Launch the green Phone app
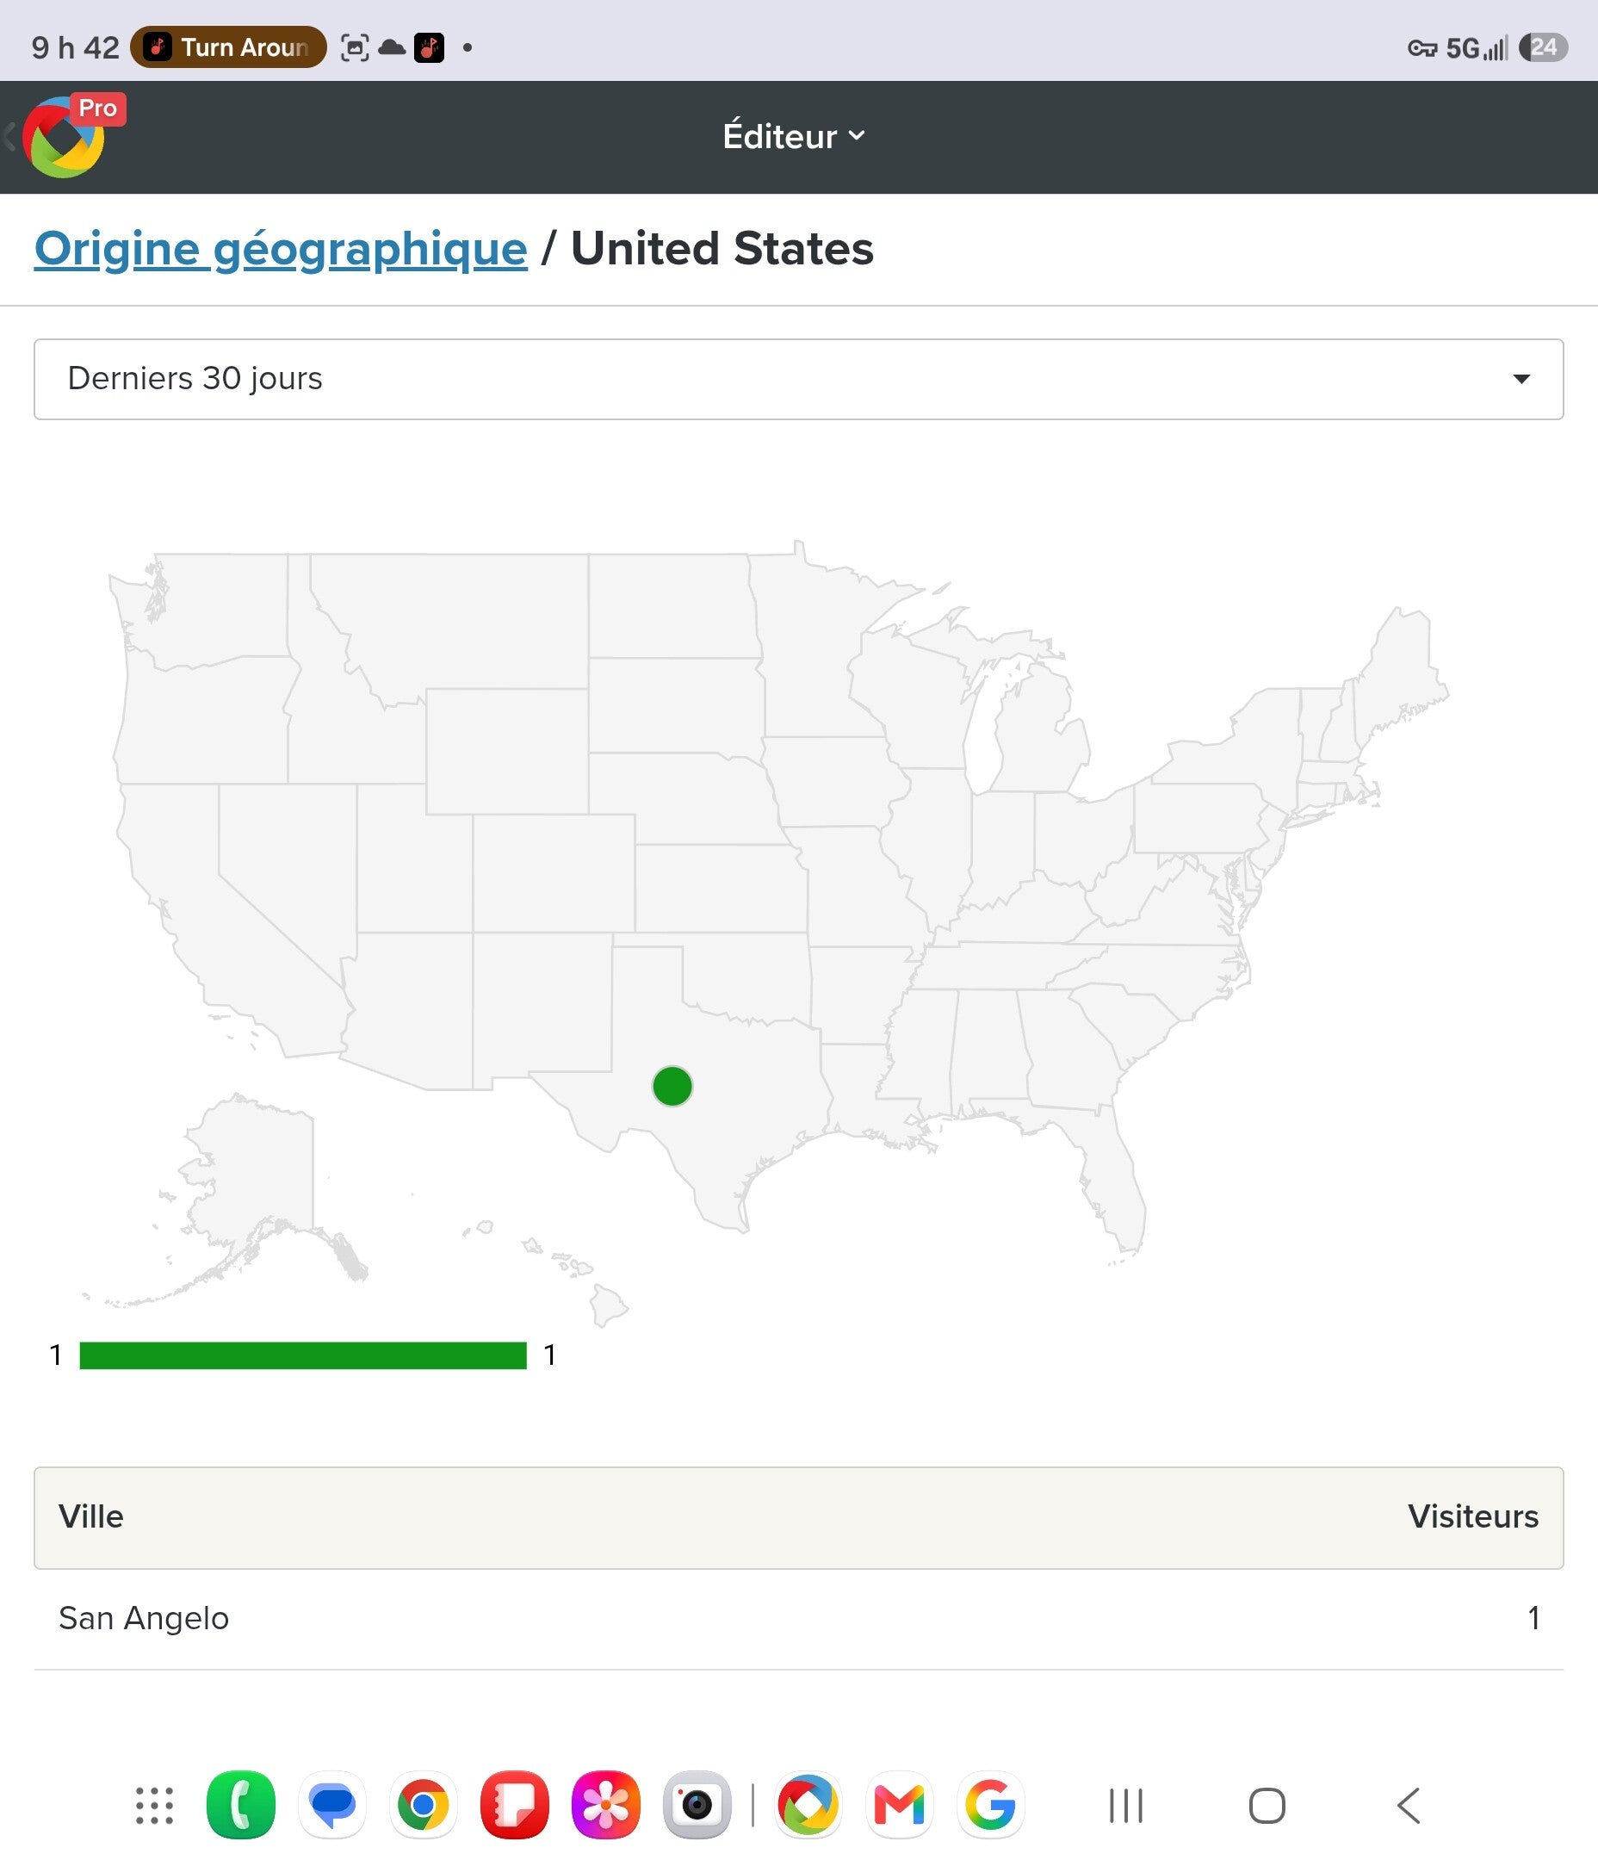The image size is (1598, 1860). pos(240,1805)
